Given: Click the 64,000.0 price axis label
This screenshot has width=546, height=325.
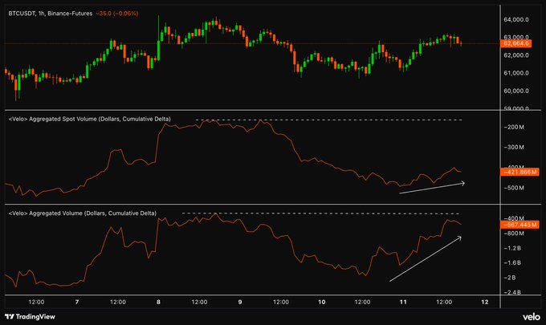Looking at the screenshot, I should click(516, 20).
